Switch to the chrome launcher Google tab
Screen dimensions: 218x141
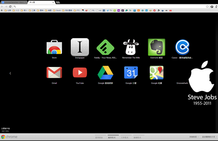point(14,2)
